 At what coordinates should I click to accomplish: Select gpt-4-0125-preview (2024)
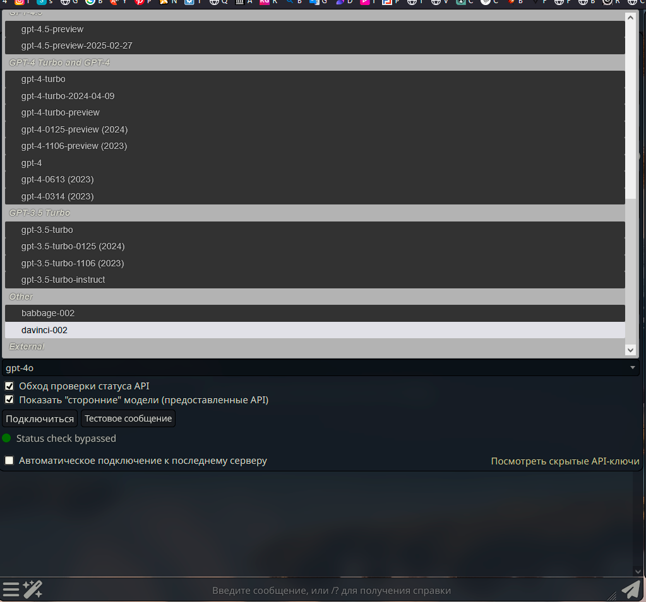tap(314, 129)
